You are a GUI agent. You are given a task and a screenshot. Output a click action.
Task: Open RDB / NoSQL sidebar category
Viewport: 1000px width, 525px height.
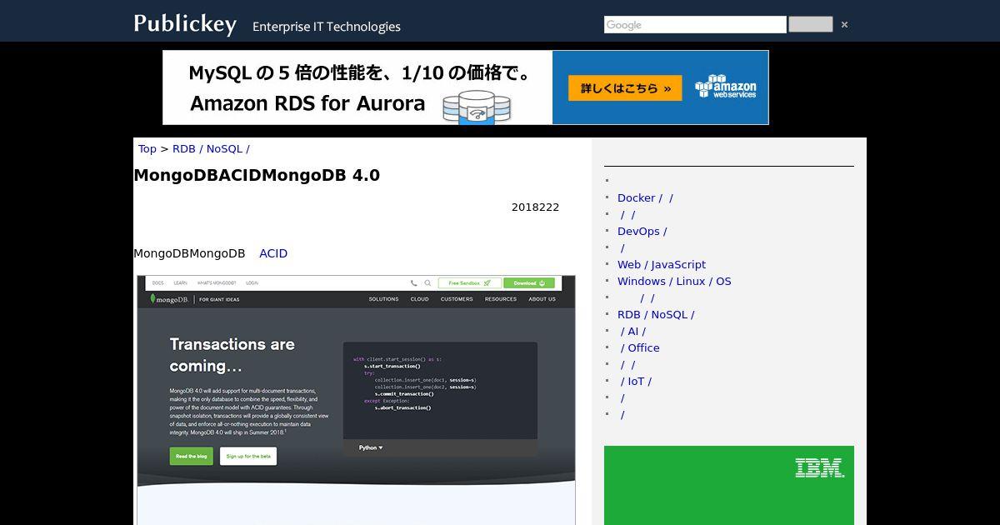pos(656,315)
